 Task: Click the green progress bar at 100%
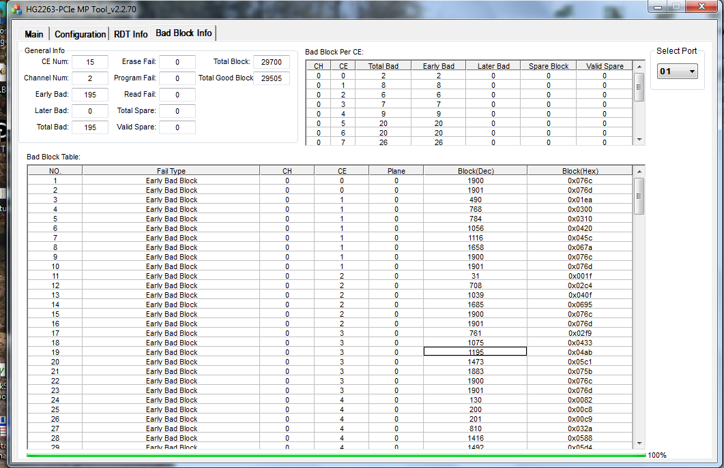(336, 455)
